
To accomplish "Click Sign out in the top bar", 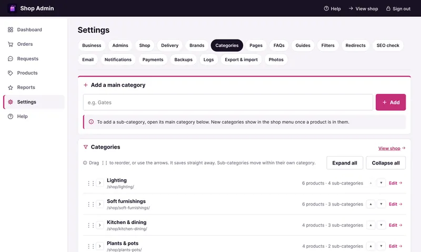I will (398, 8).
